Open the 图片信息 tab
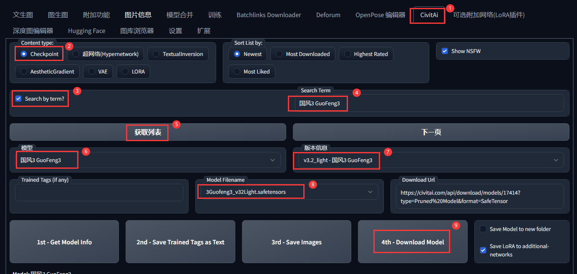Screen dimensions: 577x274 tap(138, 15)
